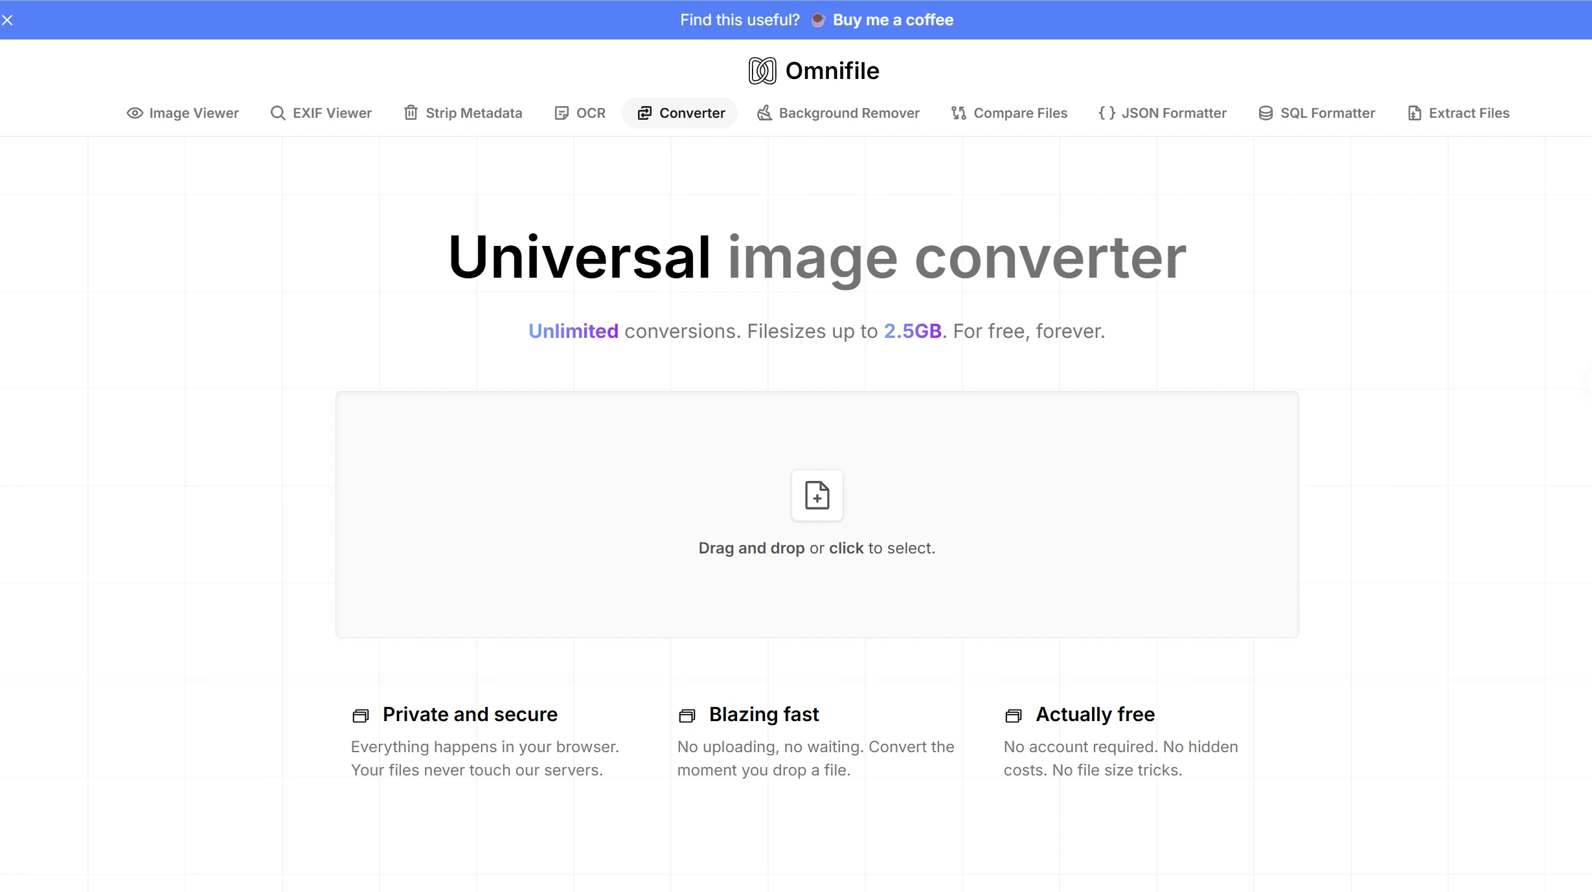
Task: Click the Compare Files diff icon
Action: pyautogui.click(x=959, y=113)
